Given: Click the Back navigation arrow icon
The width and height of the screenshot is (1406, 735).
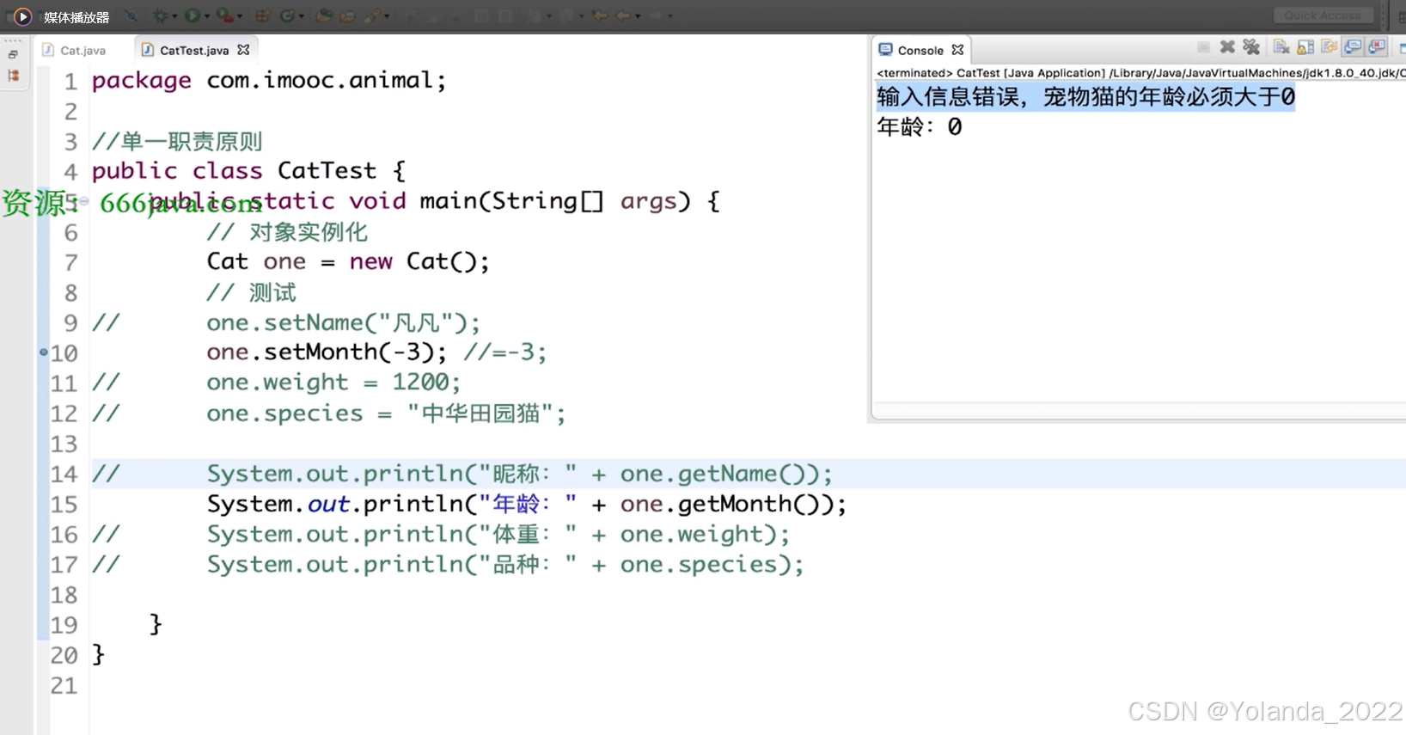Looking at the screenshot, I should (x=623, y=15).
